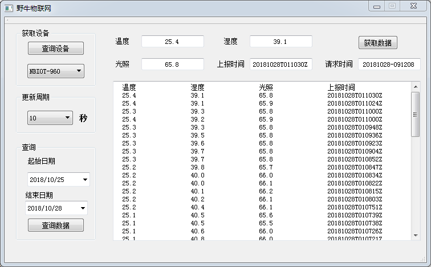Click the 秒 unit label beside the period dropdown
The height and width of the screenshot is (267, 431).
(83, 118)
